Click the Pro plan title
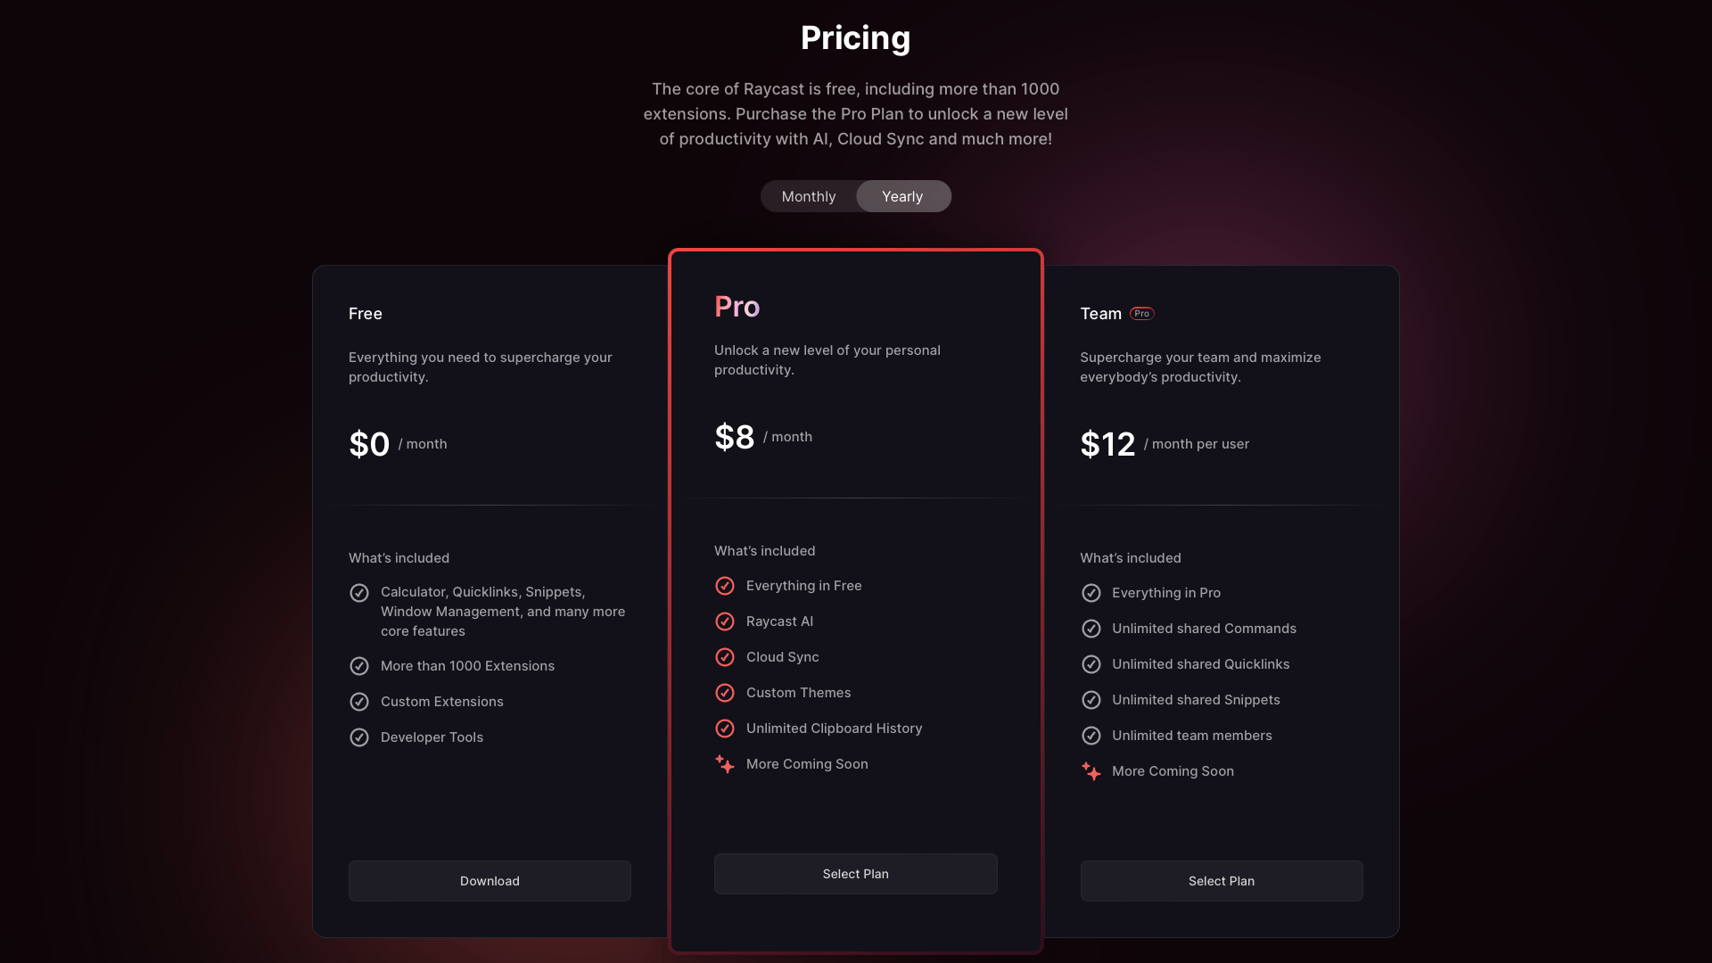The image size is (1712, 963). click(737, 307)
